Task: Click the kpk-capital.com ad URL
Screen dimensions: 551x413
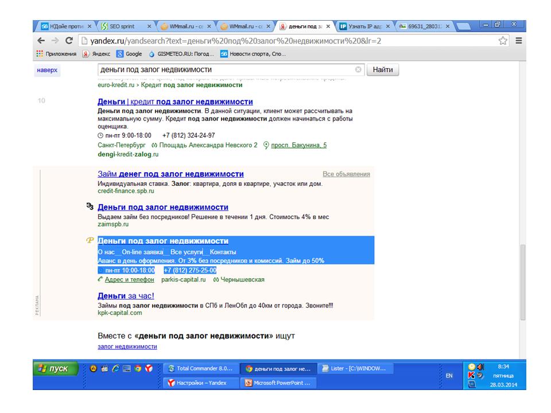Action: click(120, 313)
